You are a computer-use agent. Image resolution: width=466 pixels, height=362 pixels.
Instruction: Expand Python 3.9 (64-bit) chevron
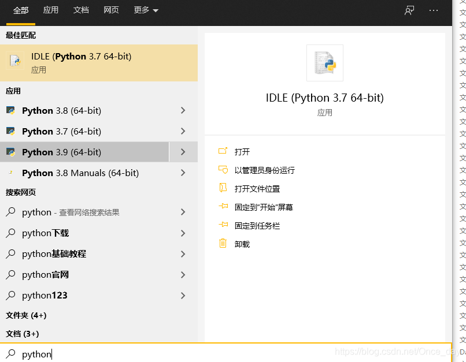(x=183, y=152)
